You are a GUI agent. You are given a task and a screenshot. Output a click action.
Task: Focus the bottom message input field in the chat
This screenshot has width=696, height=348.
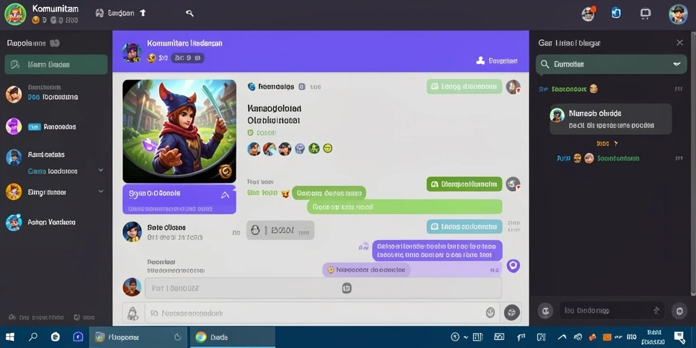pos(321,313)
